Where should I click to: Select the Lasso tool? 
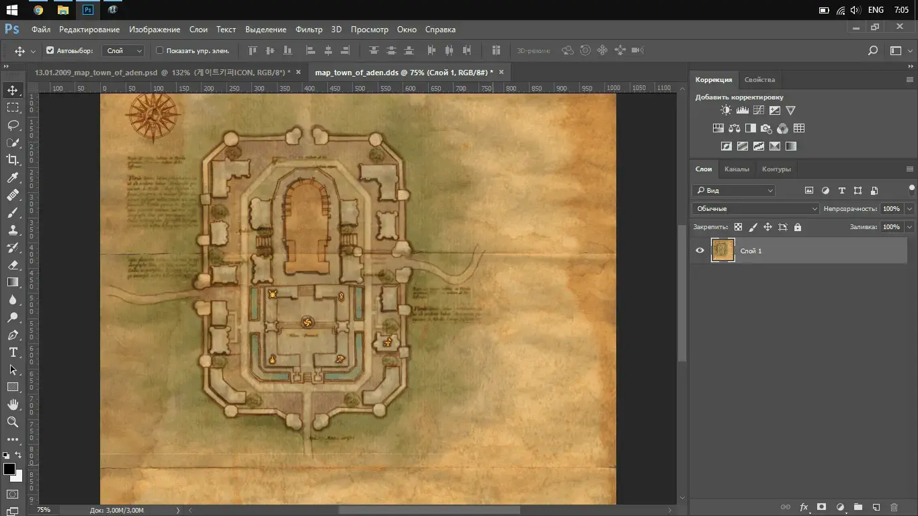tap(13, 125)
